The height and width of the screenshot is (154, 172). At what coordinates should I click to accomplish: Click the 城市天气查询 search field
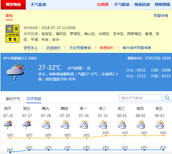coord(140,98)
